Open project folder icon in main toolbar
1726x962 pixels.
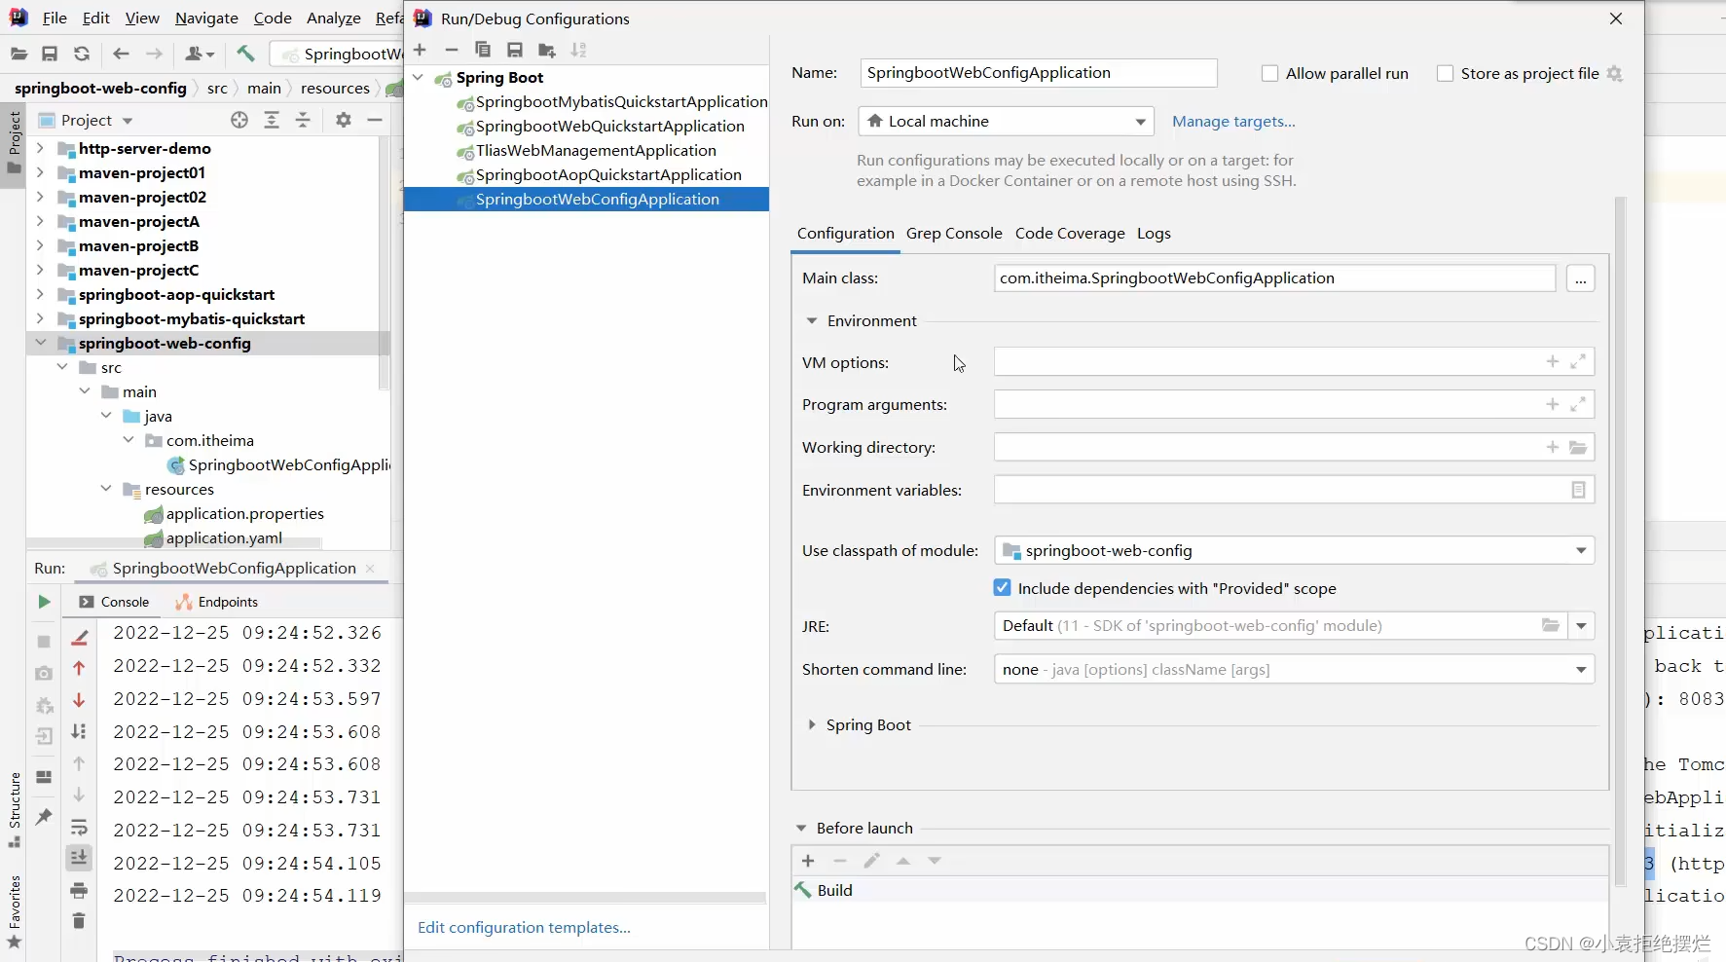18,54
